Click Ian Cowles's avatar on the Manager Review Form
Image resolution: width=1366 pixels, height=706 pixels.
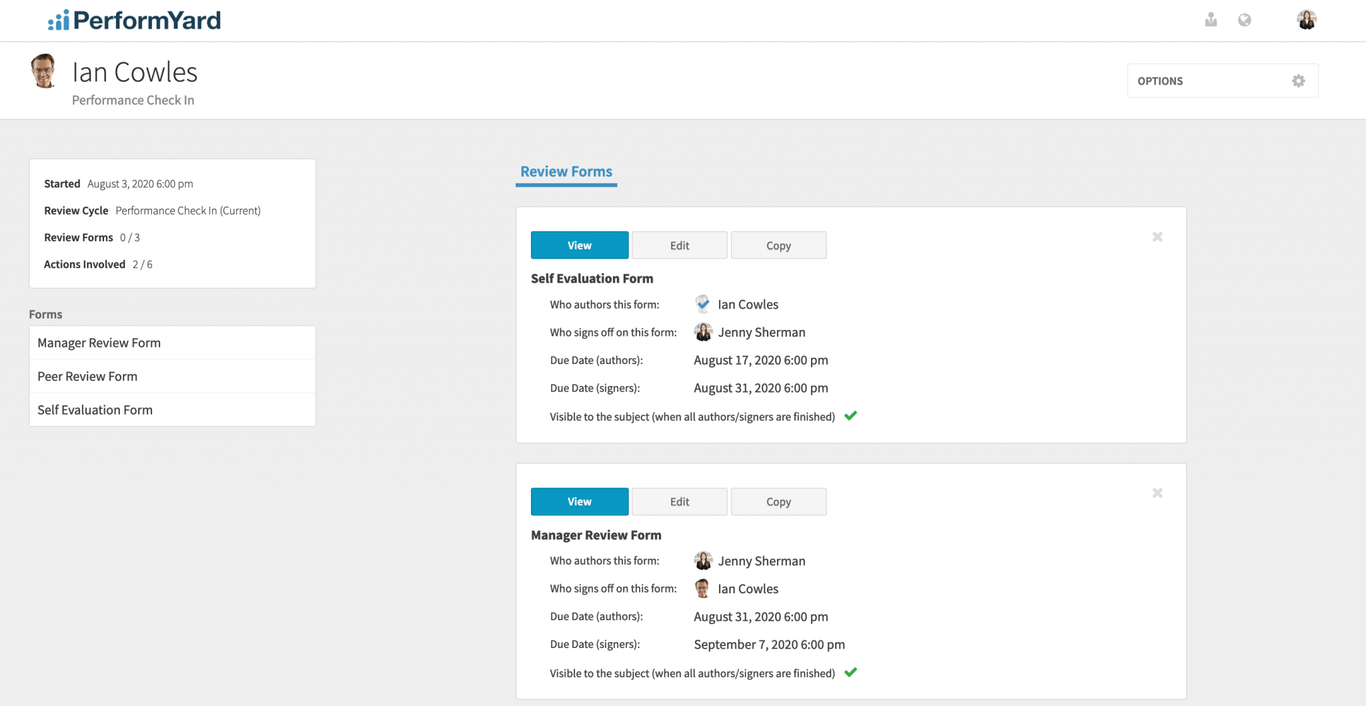pyautogui.click(x=702, y=588)
